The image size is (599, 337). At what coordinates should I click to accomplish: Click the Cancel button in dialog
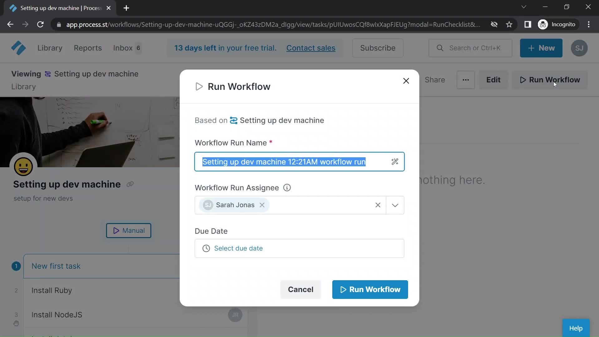[x=301, y=289]
